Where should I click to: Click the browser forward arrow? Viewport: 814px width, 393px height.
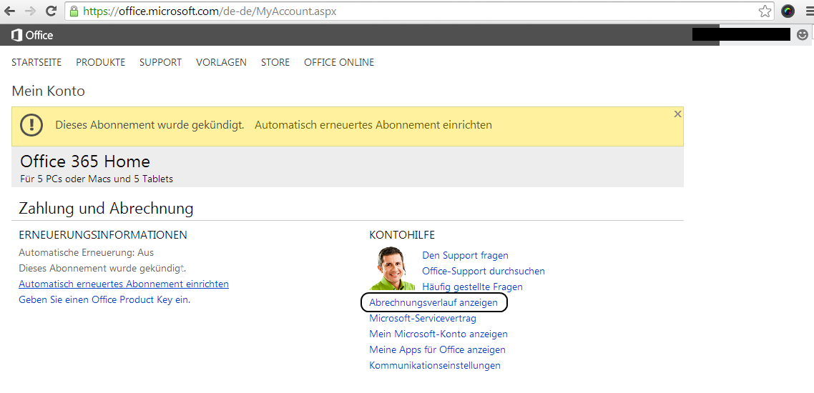pos(30,11)
